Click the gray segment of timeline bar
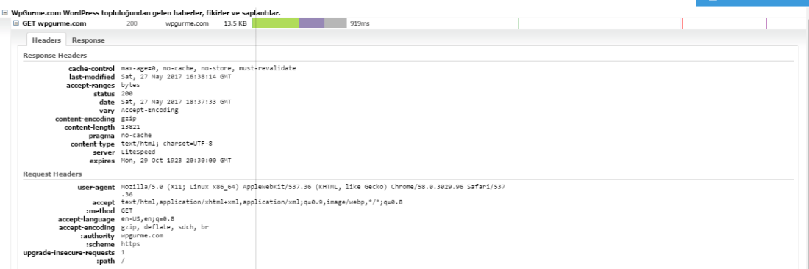 tap(335, 23)
